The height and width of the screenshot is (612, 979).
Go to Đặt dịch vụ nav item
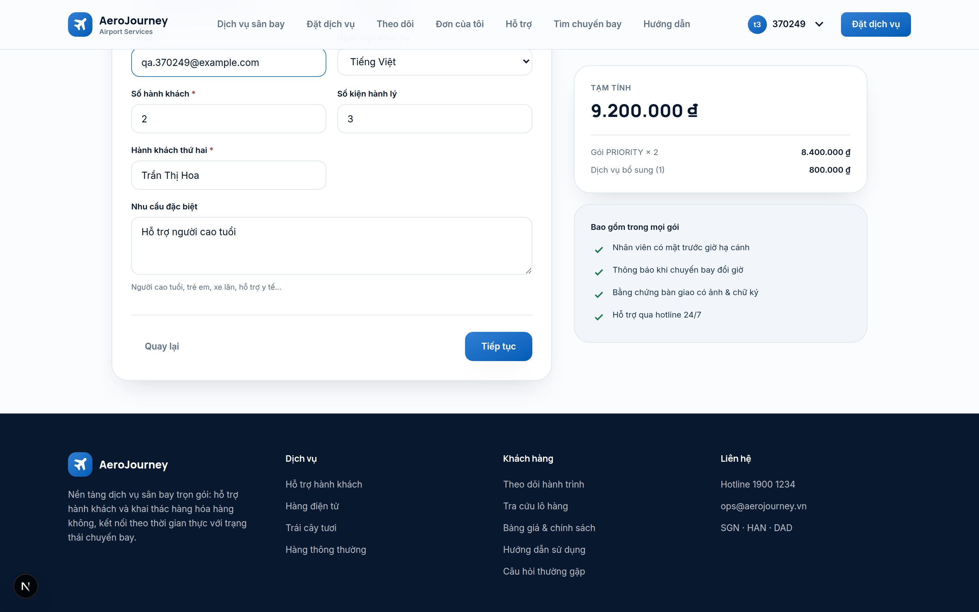(x=330, y=24)
